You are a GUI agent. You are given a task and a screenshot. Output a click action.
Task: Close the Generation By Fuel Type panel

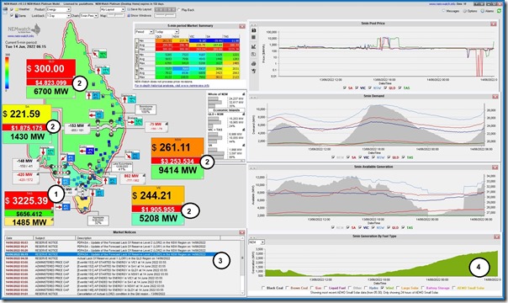497,237
